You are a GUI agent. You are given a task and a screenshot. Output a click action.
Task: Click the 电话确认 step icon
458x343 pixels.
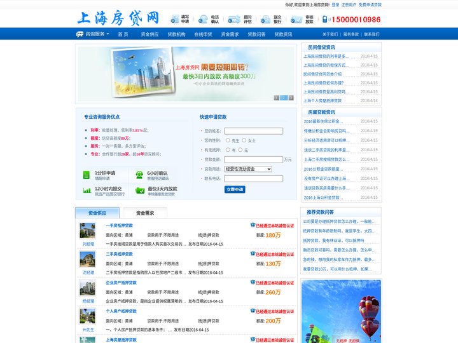click(203, 19)
